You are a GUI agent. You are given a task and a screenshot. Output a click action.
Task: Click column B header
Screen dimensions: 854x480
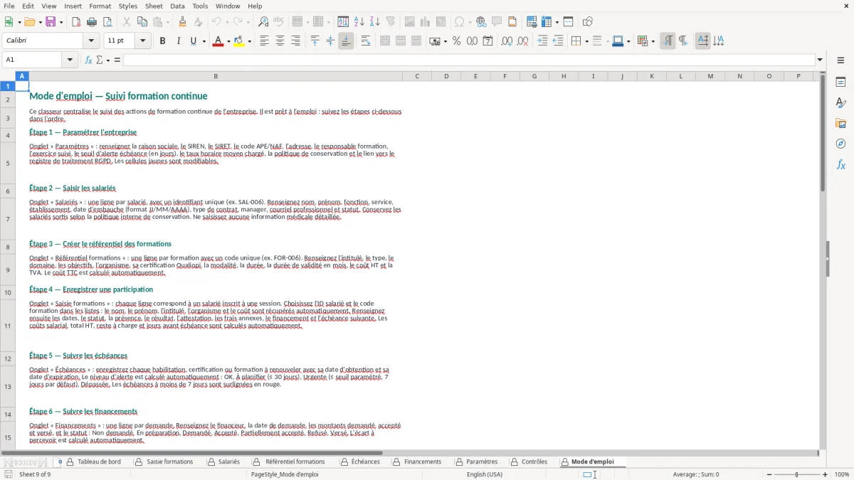pos(216,76)
